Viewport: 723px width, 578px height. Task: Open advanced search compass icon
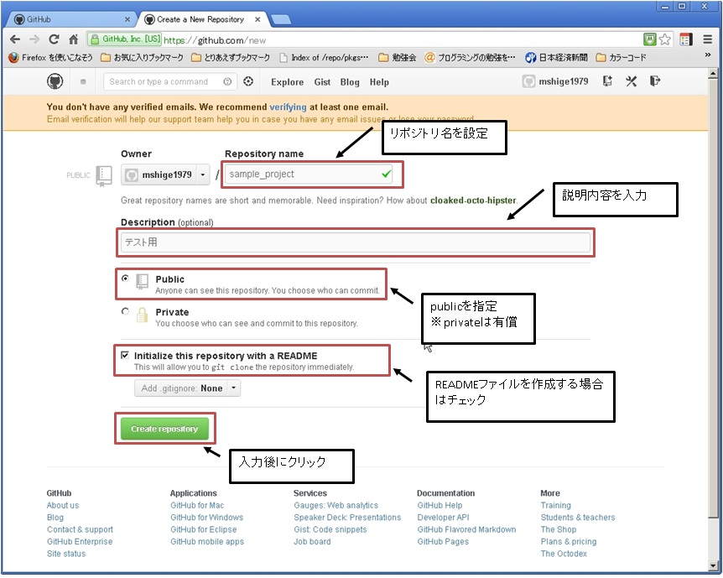click(x=248, y=81)
